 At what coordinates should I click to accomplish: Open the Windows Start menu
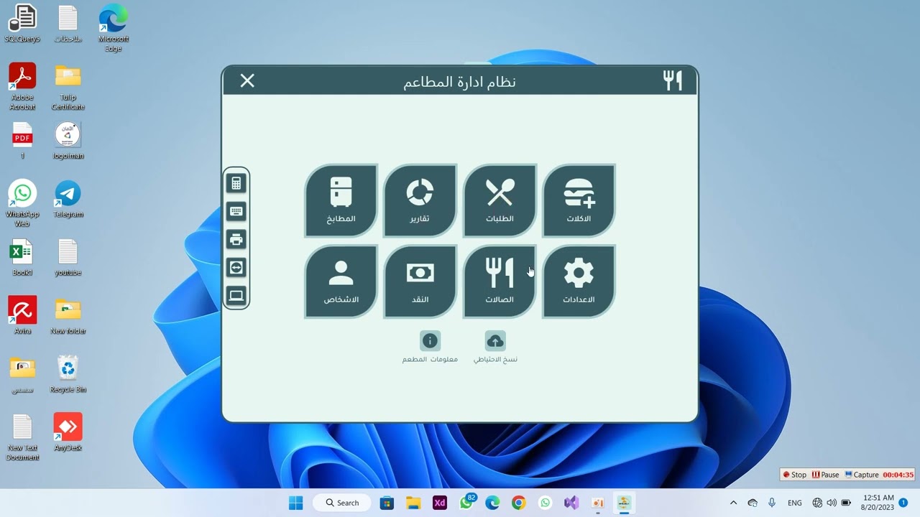pyautogui.click(x=295, y=503)
